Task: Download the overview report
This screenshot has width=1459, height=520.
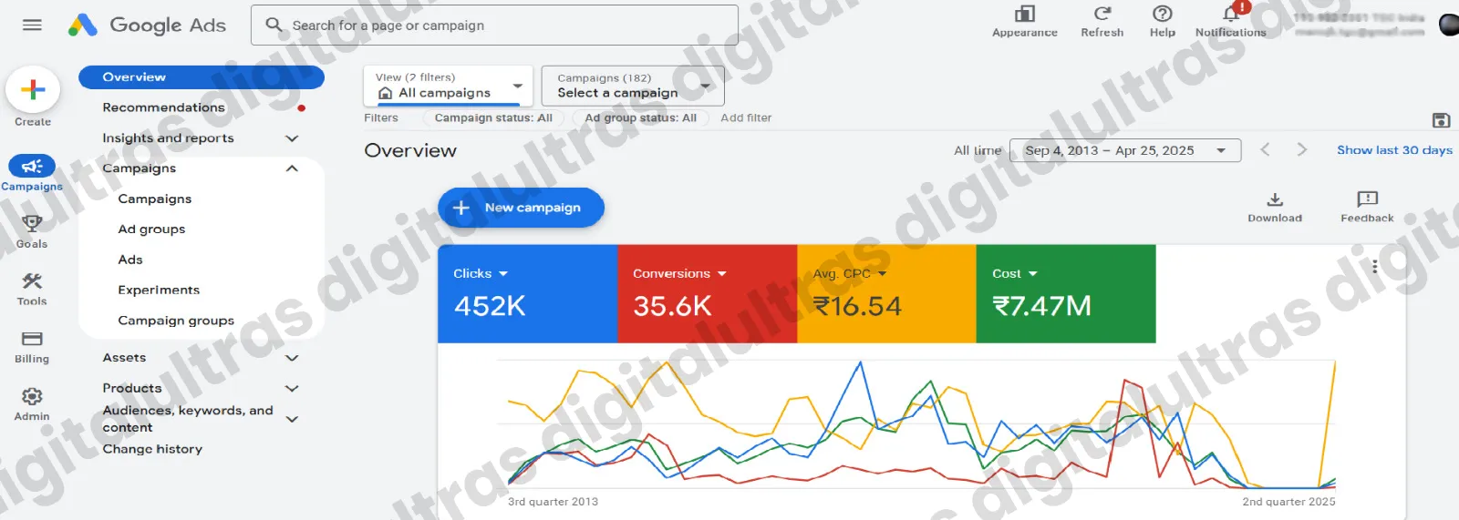Action: coord(1275,199)
